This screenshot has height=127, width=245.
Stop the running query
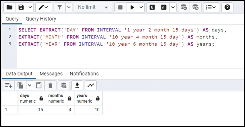coord(120,7)
